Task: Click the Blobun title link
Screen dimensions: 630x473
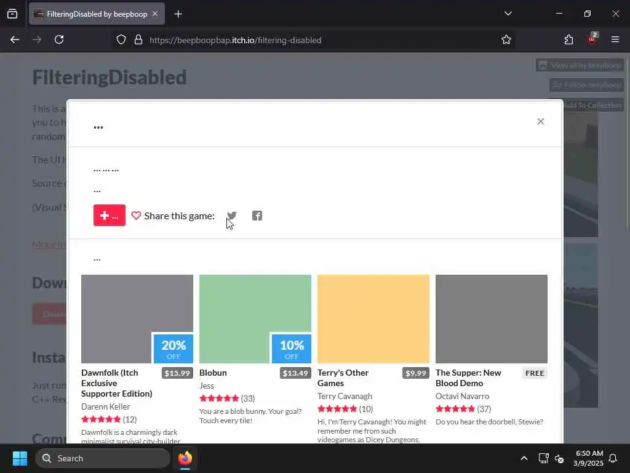Action: (x=213, y=373)
